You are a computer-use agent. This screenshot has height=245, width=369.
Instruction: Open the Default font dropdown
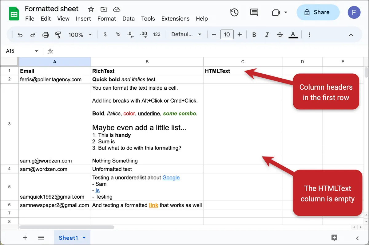[186, 35]
